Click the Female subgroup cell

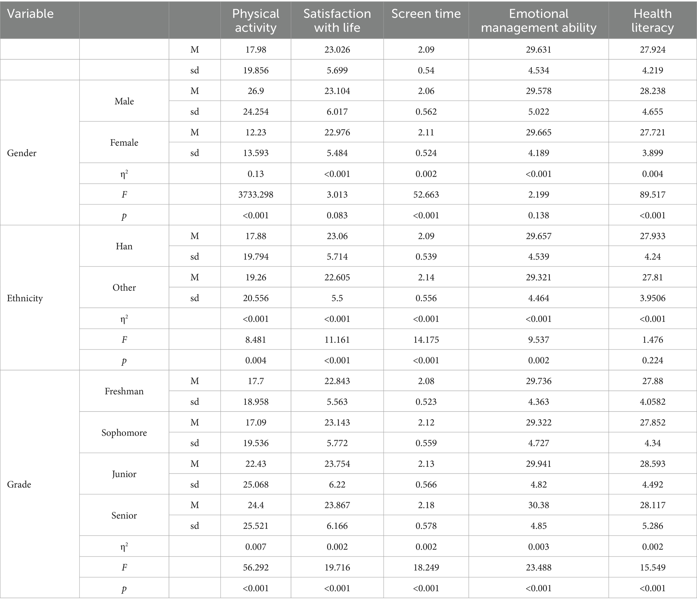coord(124,143)
